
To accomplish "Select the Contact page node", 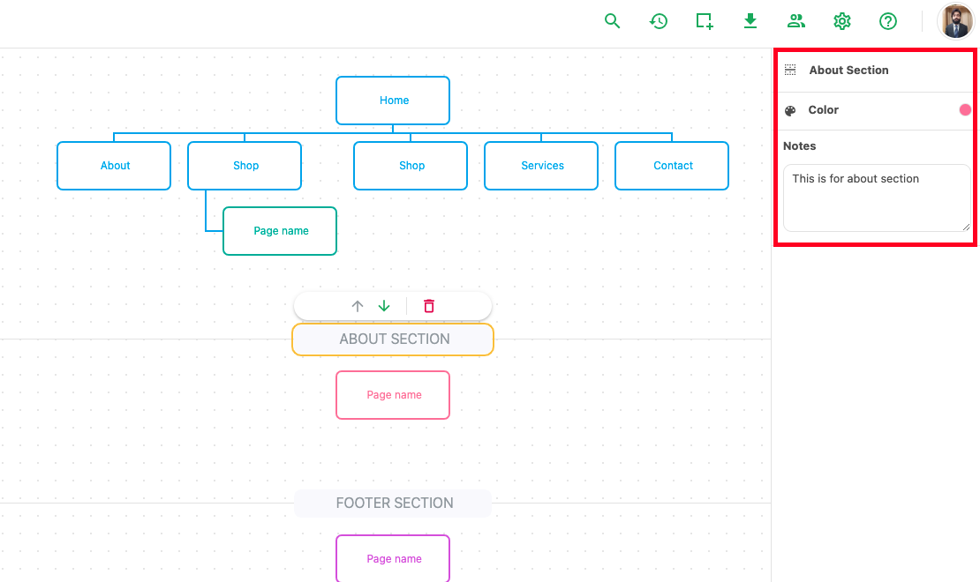I will (x=672, y=165).
